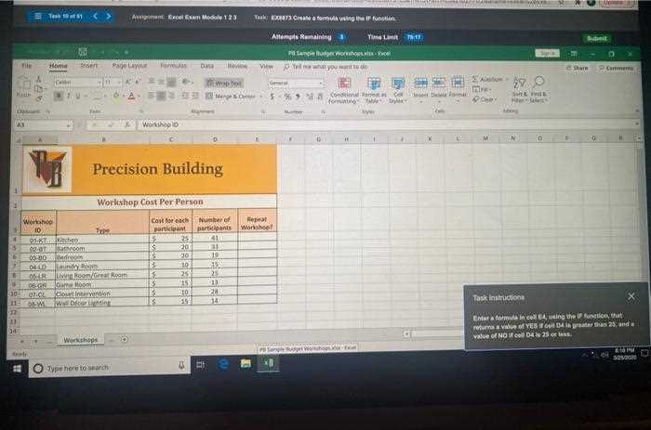The height and width of the screenshot is (430, 651).
Task: Click the Share button
Action: (x=578, y=68)
